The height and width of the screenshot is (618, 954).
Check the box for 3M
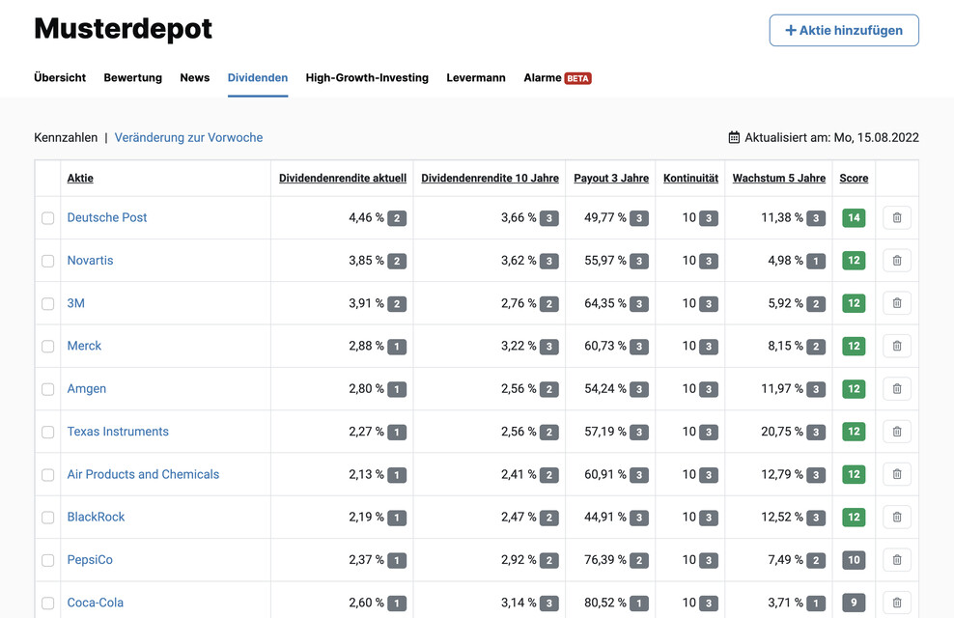click(x=47, y=303)
